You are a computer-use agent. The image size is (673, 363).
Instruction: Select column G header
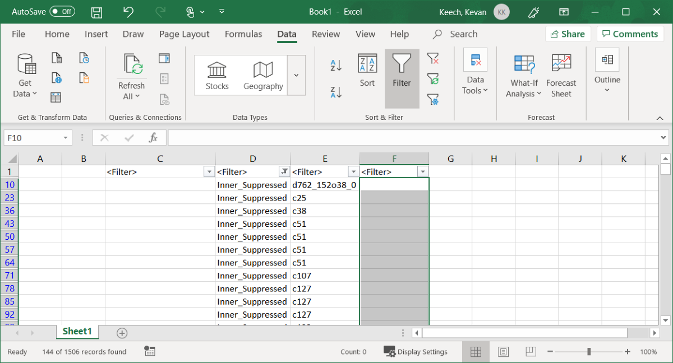point(450,159)
